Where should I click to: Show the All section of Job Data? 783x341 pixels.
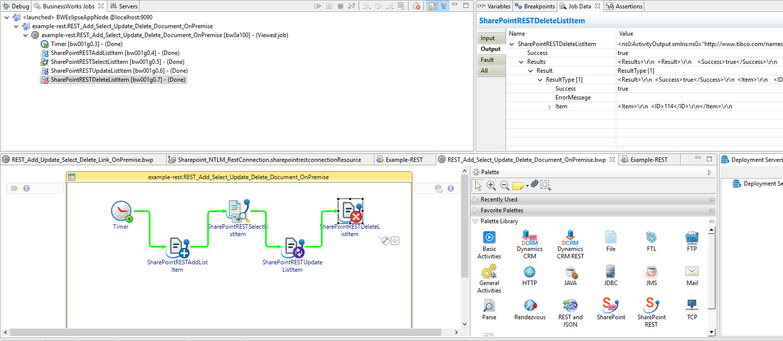pyautogui.click(x=492, y=71)
